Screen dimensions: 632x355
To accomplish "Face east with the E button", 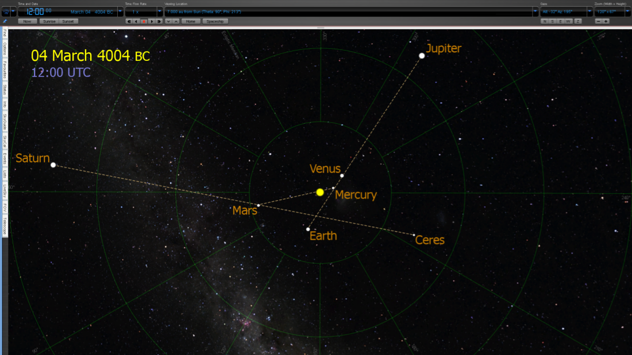I will click(560, 21).
